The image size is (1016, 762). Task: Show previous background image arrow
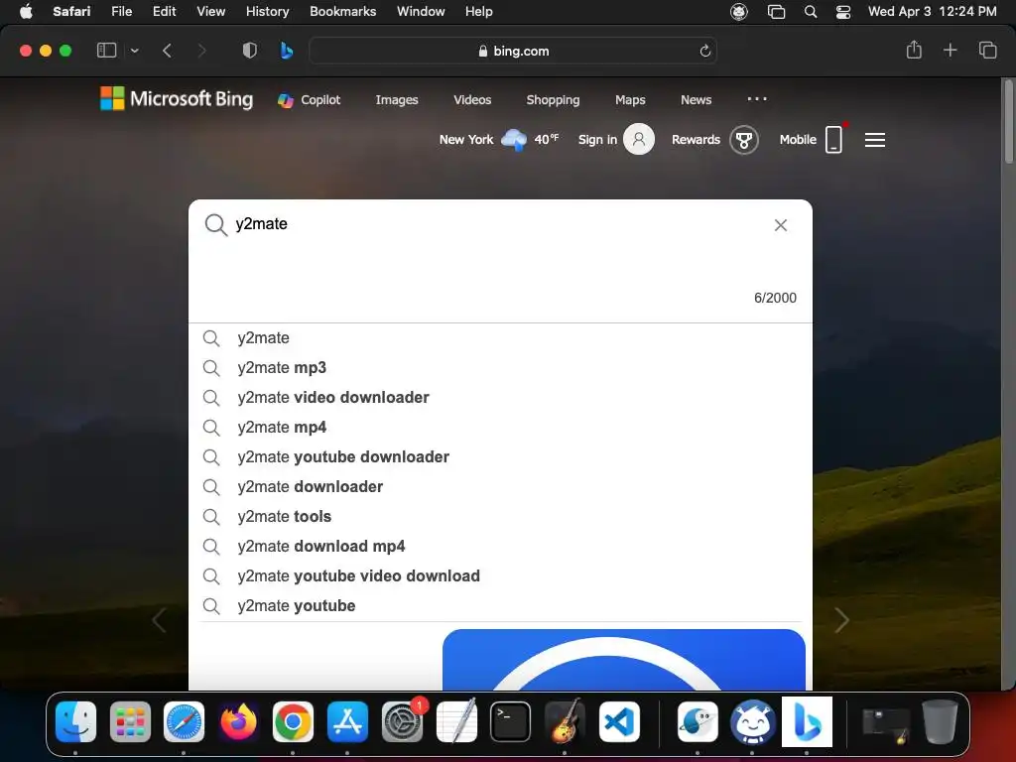click(159, 620)
